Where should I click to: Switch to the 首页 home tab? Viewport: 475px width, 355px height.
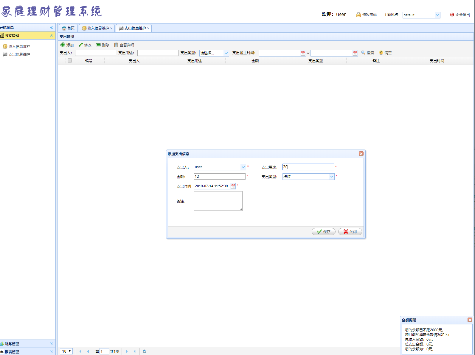(x=68, y=28)
